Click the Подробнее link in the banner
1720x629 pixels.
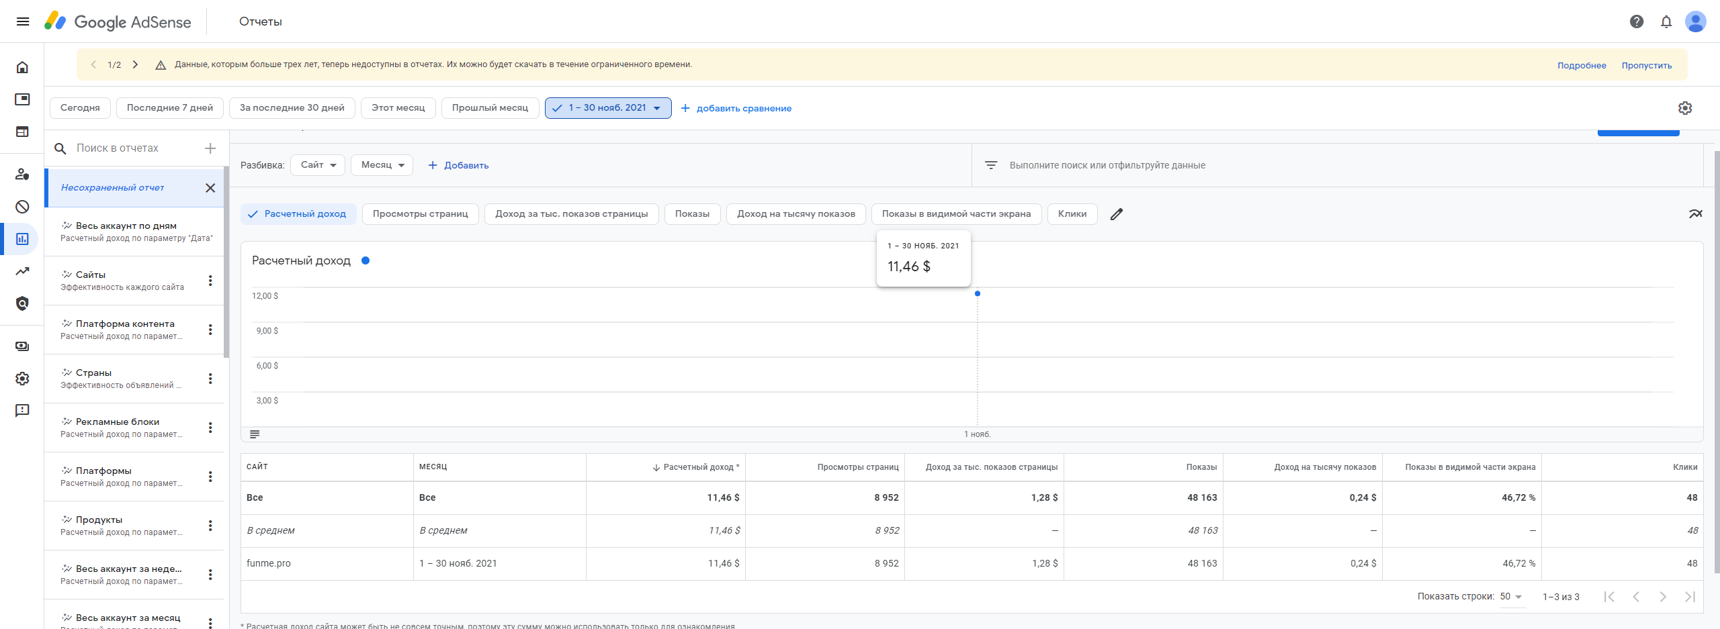[1582, 66]
